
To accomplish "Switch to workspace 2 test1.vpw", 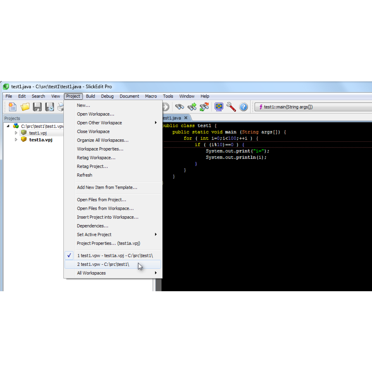I will [103, 264].
